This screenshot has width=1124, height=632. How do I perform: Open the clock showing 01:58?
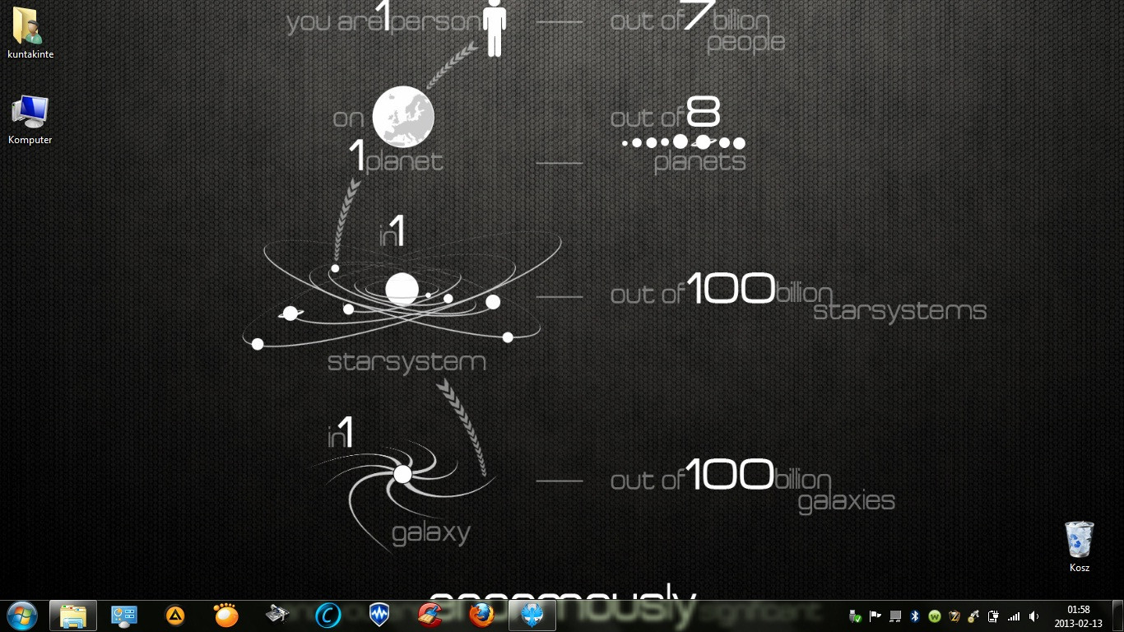1078,616
